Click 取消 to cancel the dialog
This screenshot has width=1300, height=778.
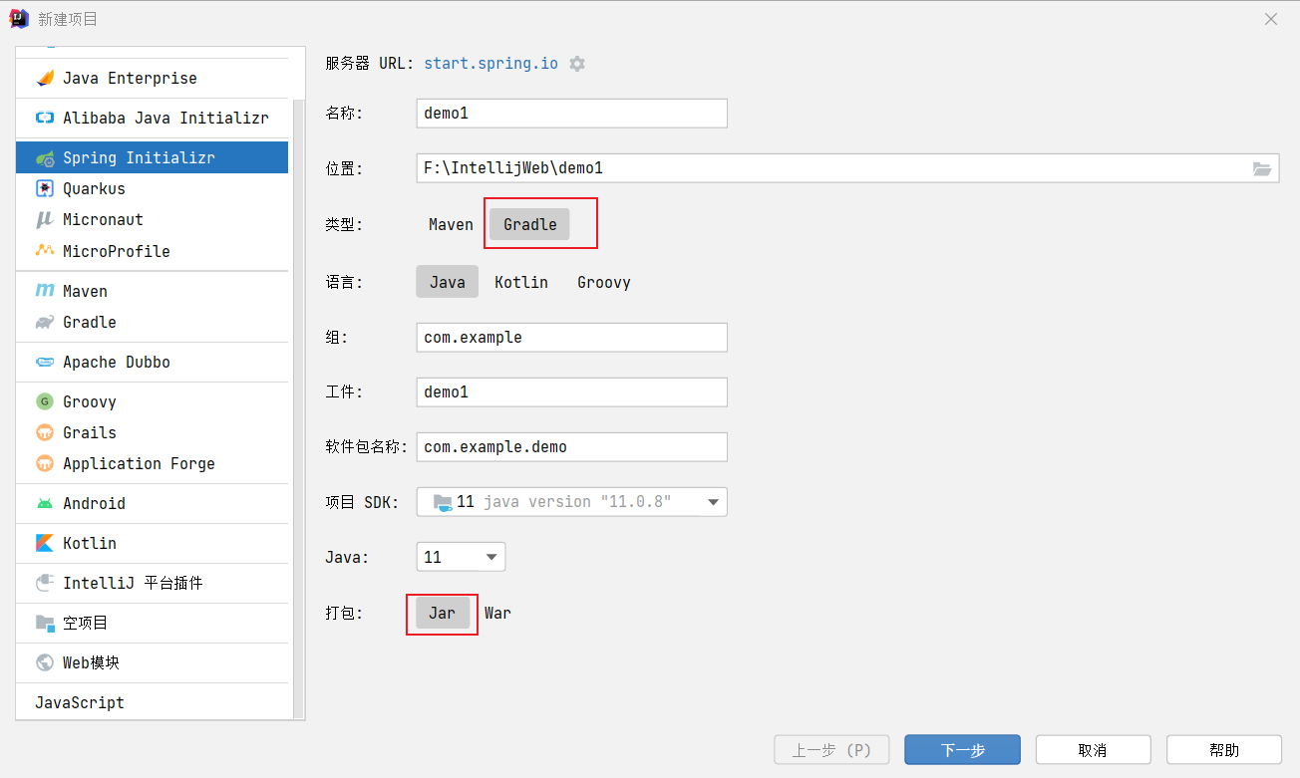[x=1093, y=750]
